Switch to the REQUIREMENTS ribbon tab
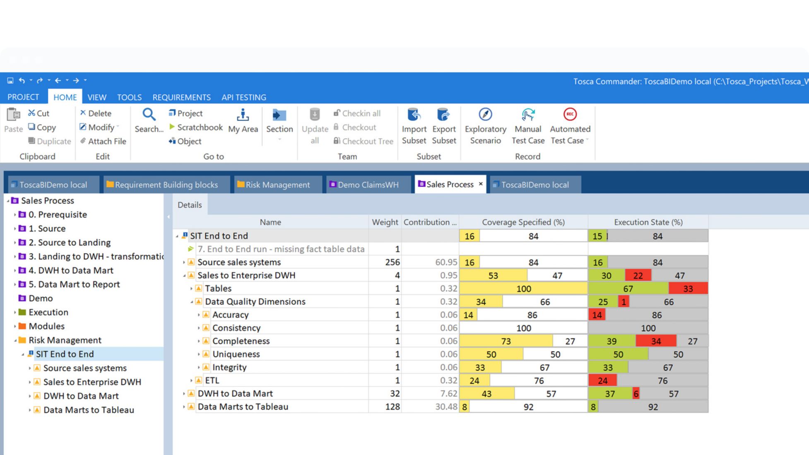This screenshot has height=455, width=809. (181, 97)
